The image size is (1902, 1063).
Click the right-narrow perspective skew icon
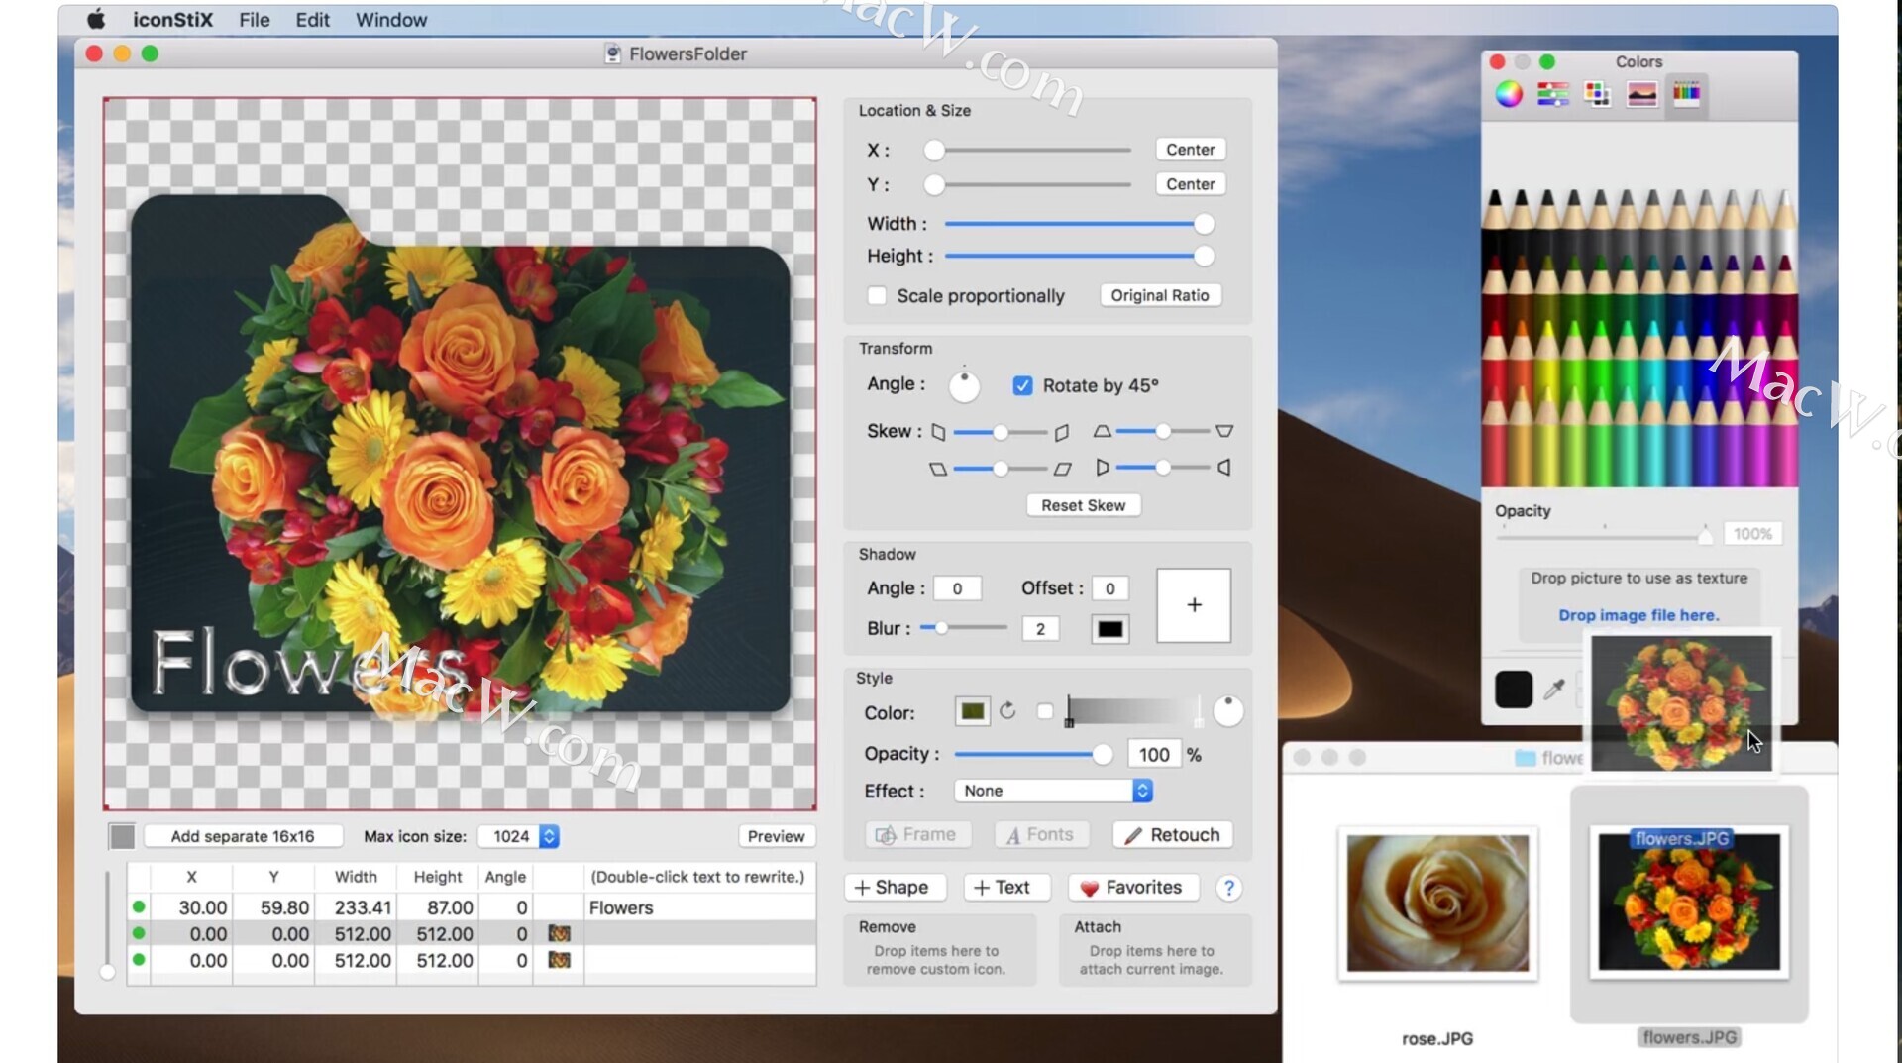[x=1224, y=467]
